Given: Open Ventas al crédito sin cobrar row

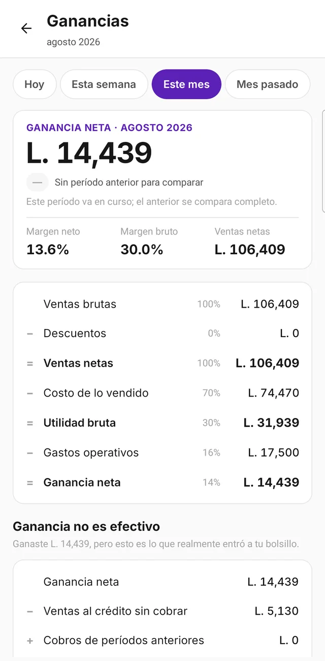Looking at the screenshot, I should point(162,611).
